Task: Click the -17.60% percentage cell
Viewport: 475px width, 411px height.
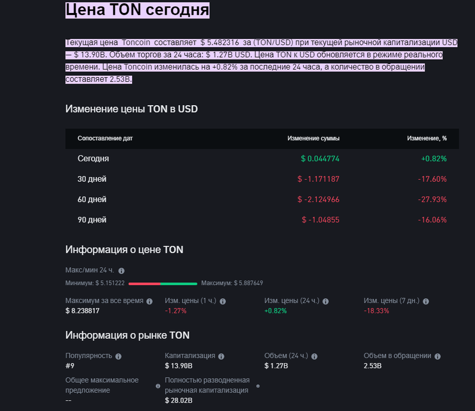Action: click(432, 179)
